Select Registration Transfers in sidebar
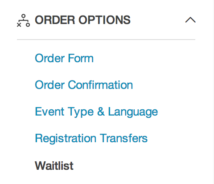The height and width of the screenshot is (184, 214). tap(91, 139)
